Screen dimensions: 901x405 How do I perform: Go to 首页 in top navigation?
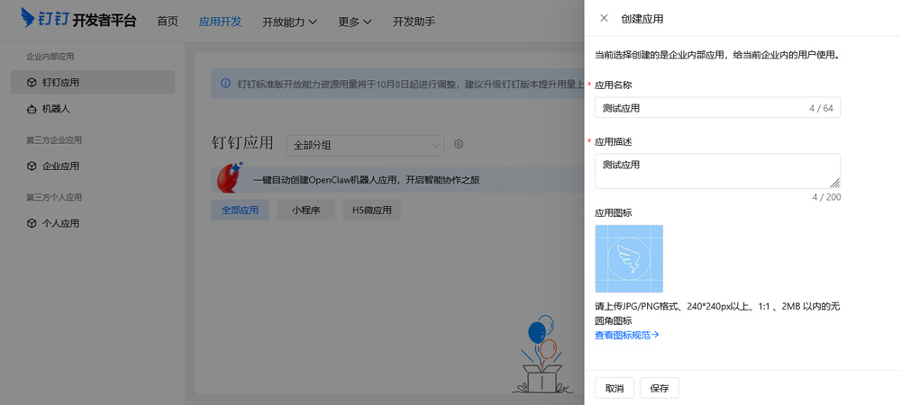168,22
